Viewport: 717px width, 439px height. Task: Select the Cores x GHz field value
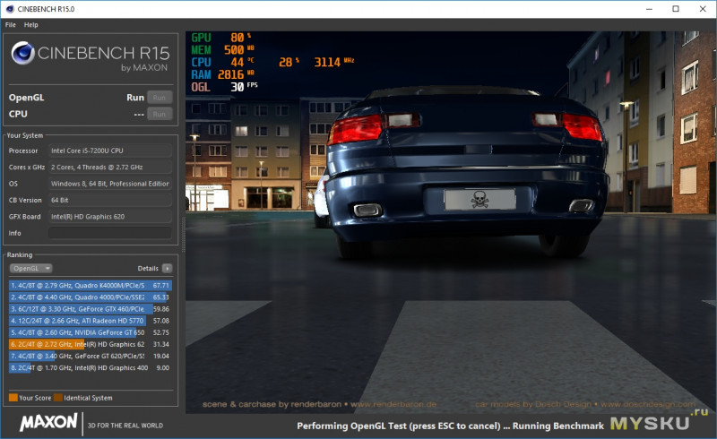click(110, 168)
